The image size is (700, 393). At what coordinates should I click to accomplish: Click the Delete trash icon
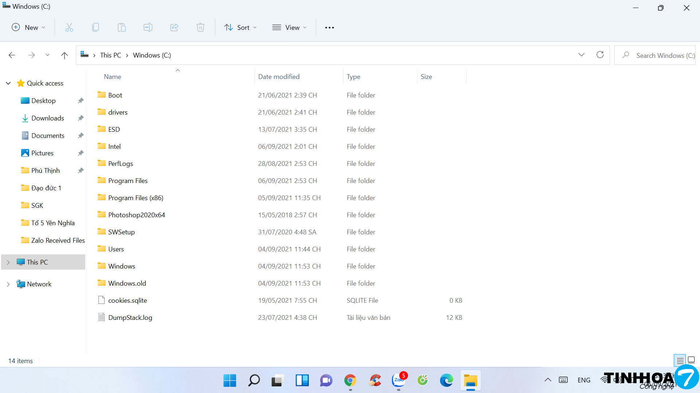[201, 27]
